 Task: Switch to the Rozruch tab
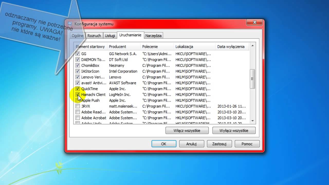point(94,36)
